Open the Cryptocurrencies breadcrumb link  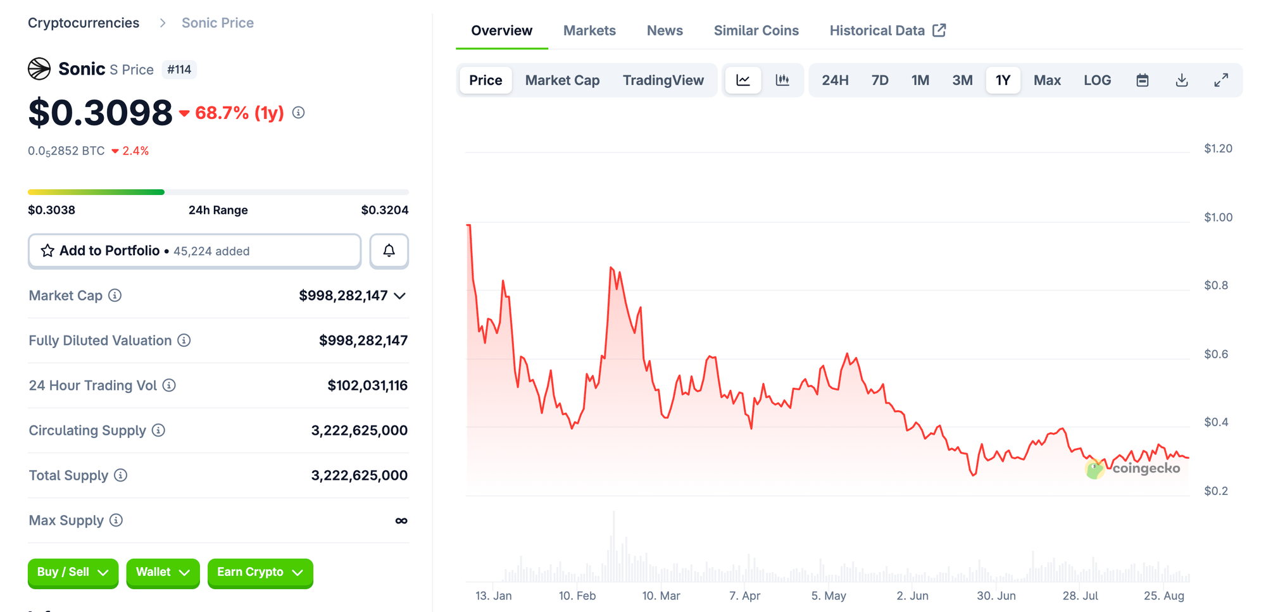83,23
